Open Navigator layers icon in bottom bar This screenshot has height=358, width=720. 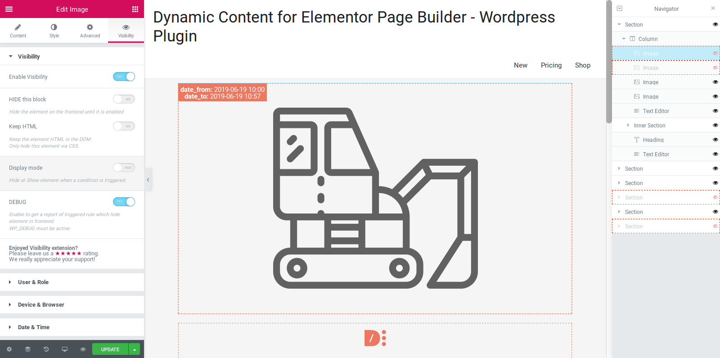pos(27,349)
